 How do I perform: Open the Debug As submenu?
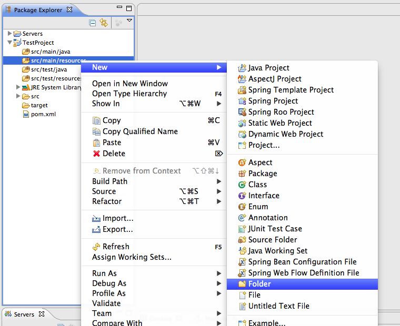click(x=154, y=283)
